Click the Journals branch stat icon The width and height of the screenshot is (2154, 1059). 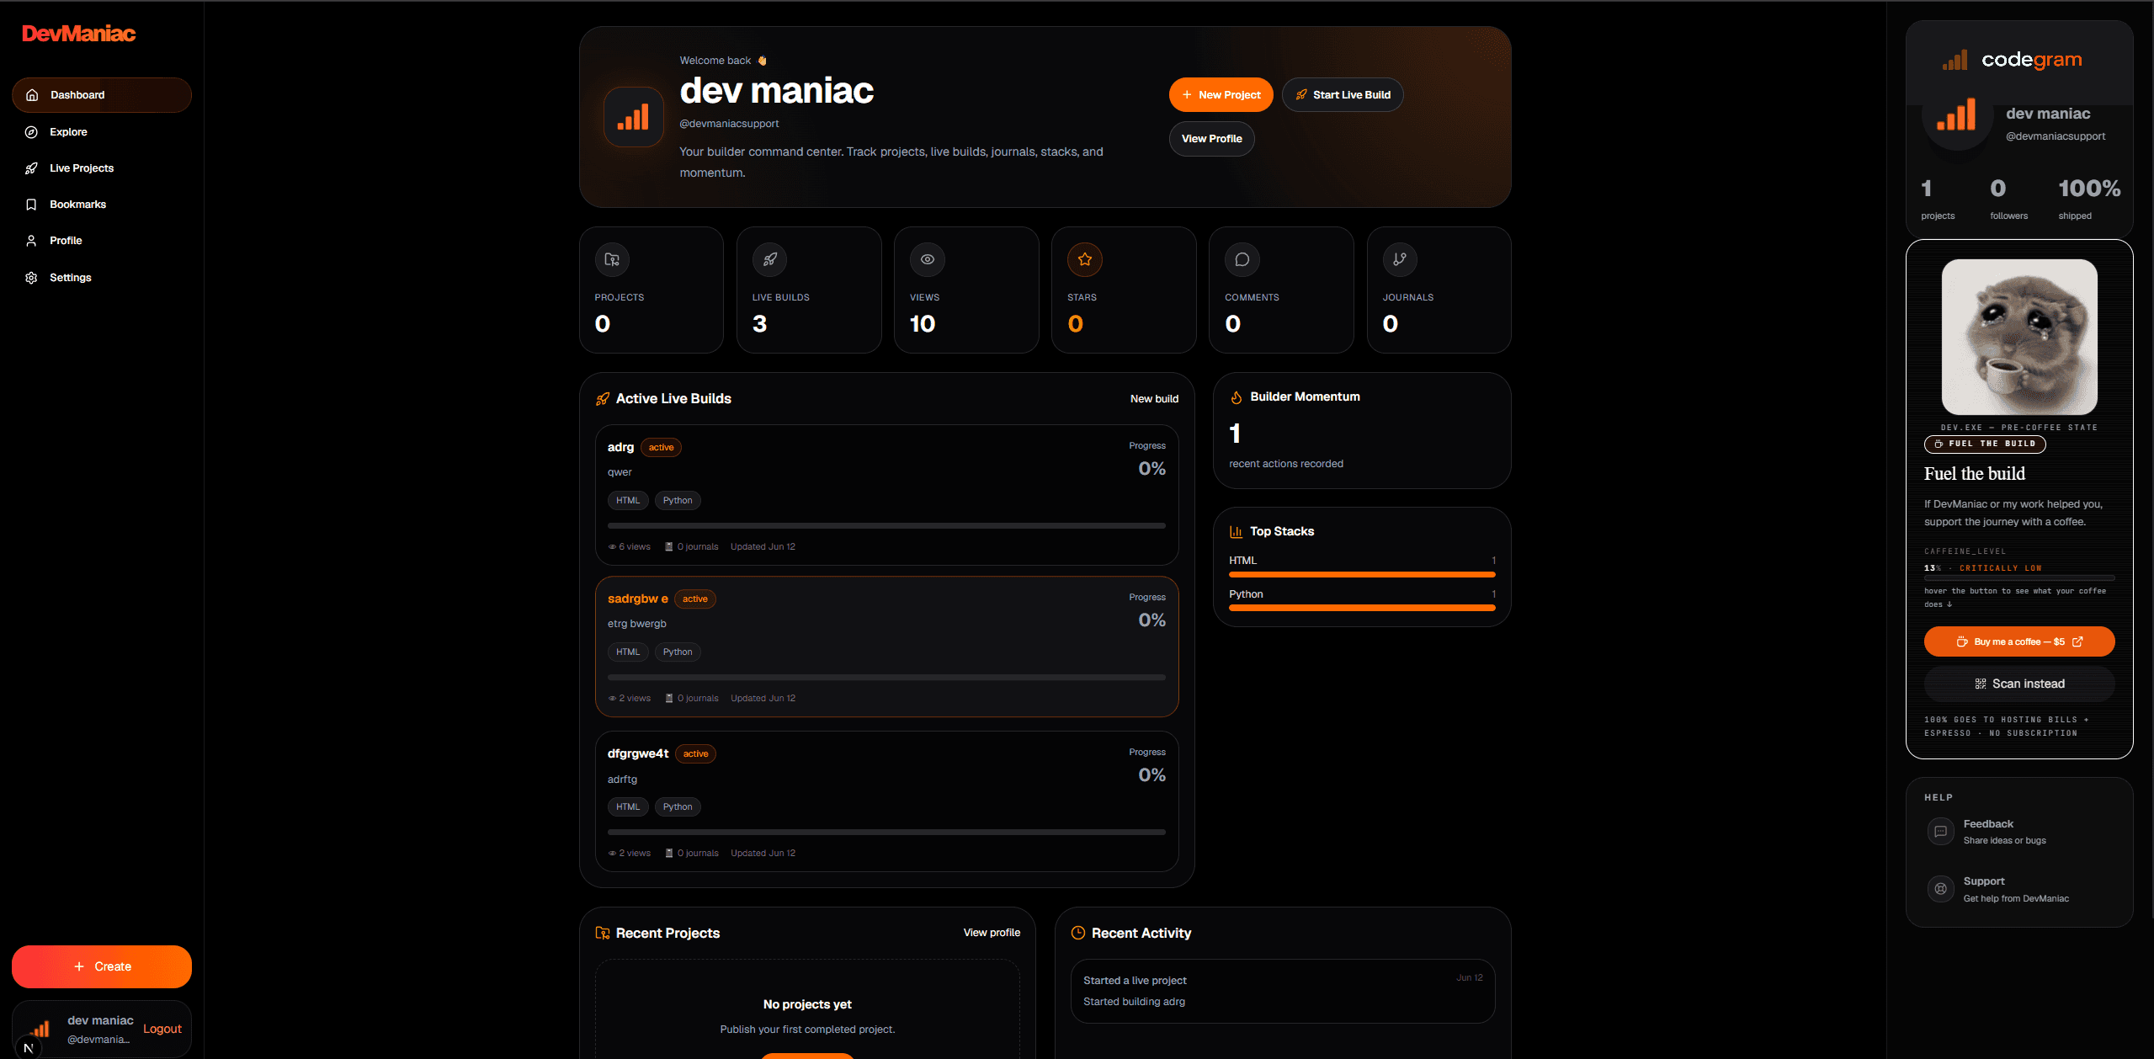coord(1399,259)
